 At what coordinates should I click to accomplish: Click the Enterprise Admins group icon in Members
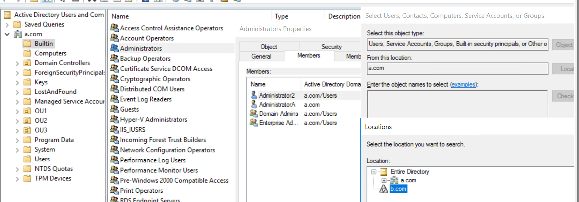(x=254, y=123)
